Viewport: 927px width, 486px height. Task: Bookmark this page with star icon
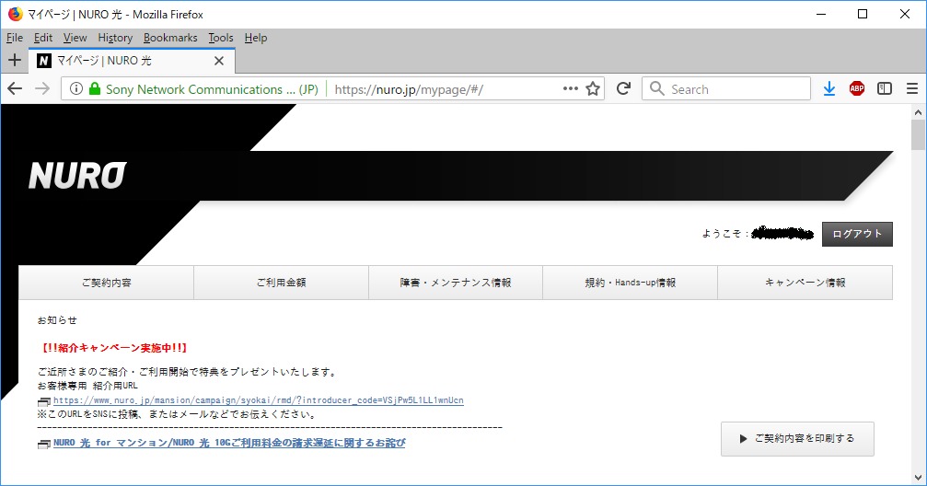[593, 89]
